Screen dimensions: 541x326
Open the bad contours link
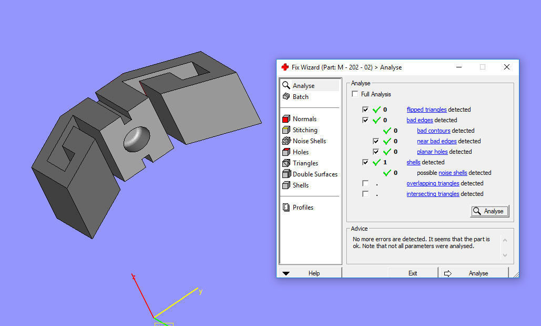[x=434, y=131]
